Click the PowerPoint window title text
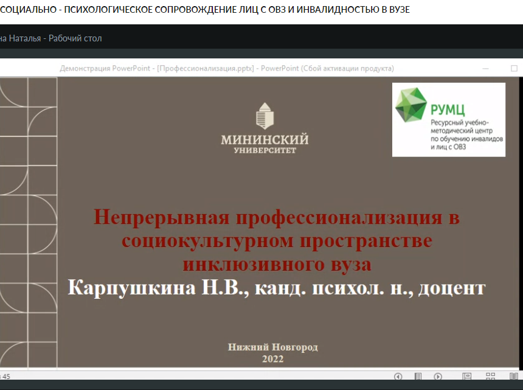 click(x=227, y=68)
